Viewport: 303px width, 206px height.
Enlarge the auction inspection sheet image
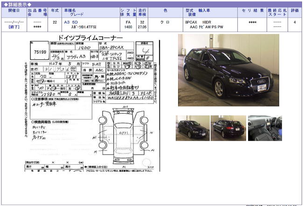point(92,103)
